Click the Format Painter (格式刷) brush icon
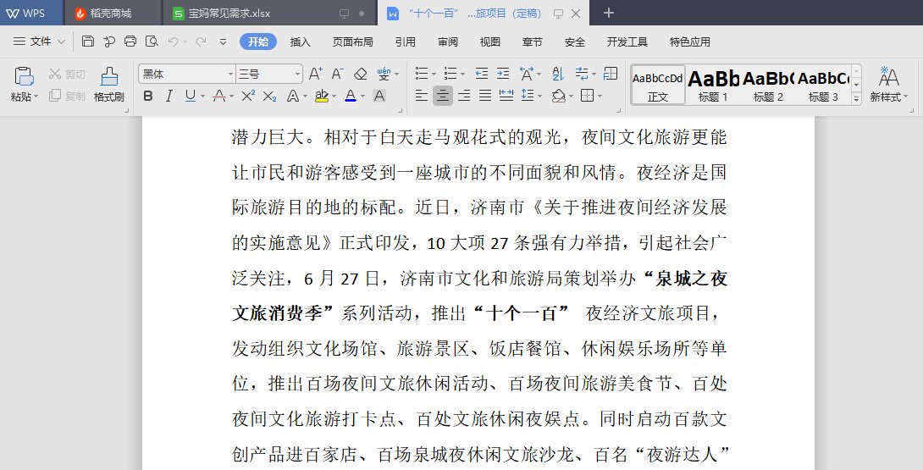 click(x=109, y=76)
